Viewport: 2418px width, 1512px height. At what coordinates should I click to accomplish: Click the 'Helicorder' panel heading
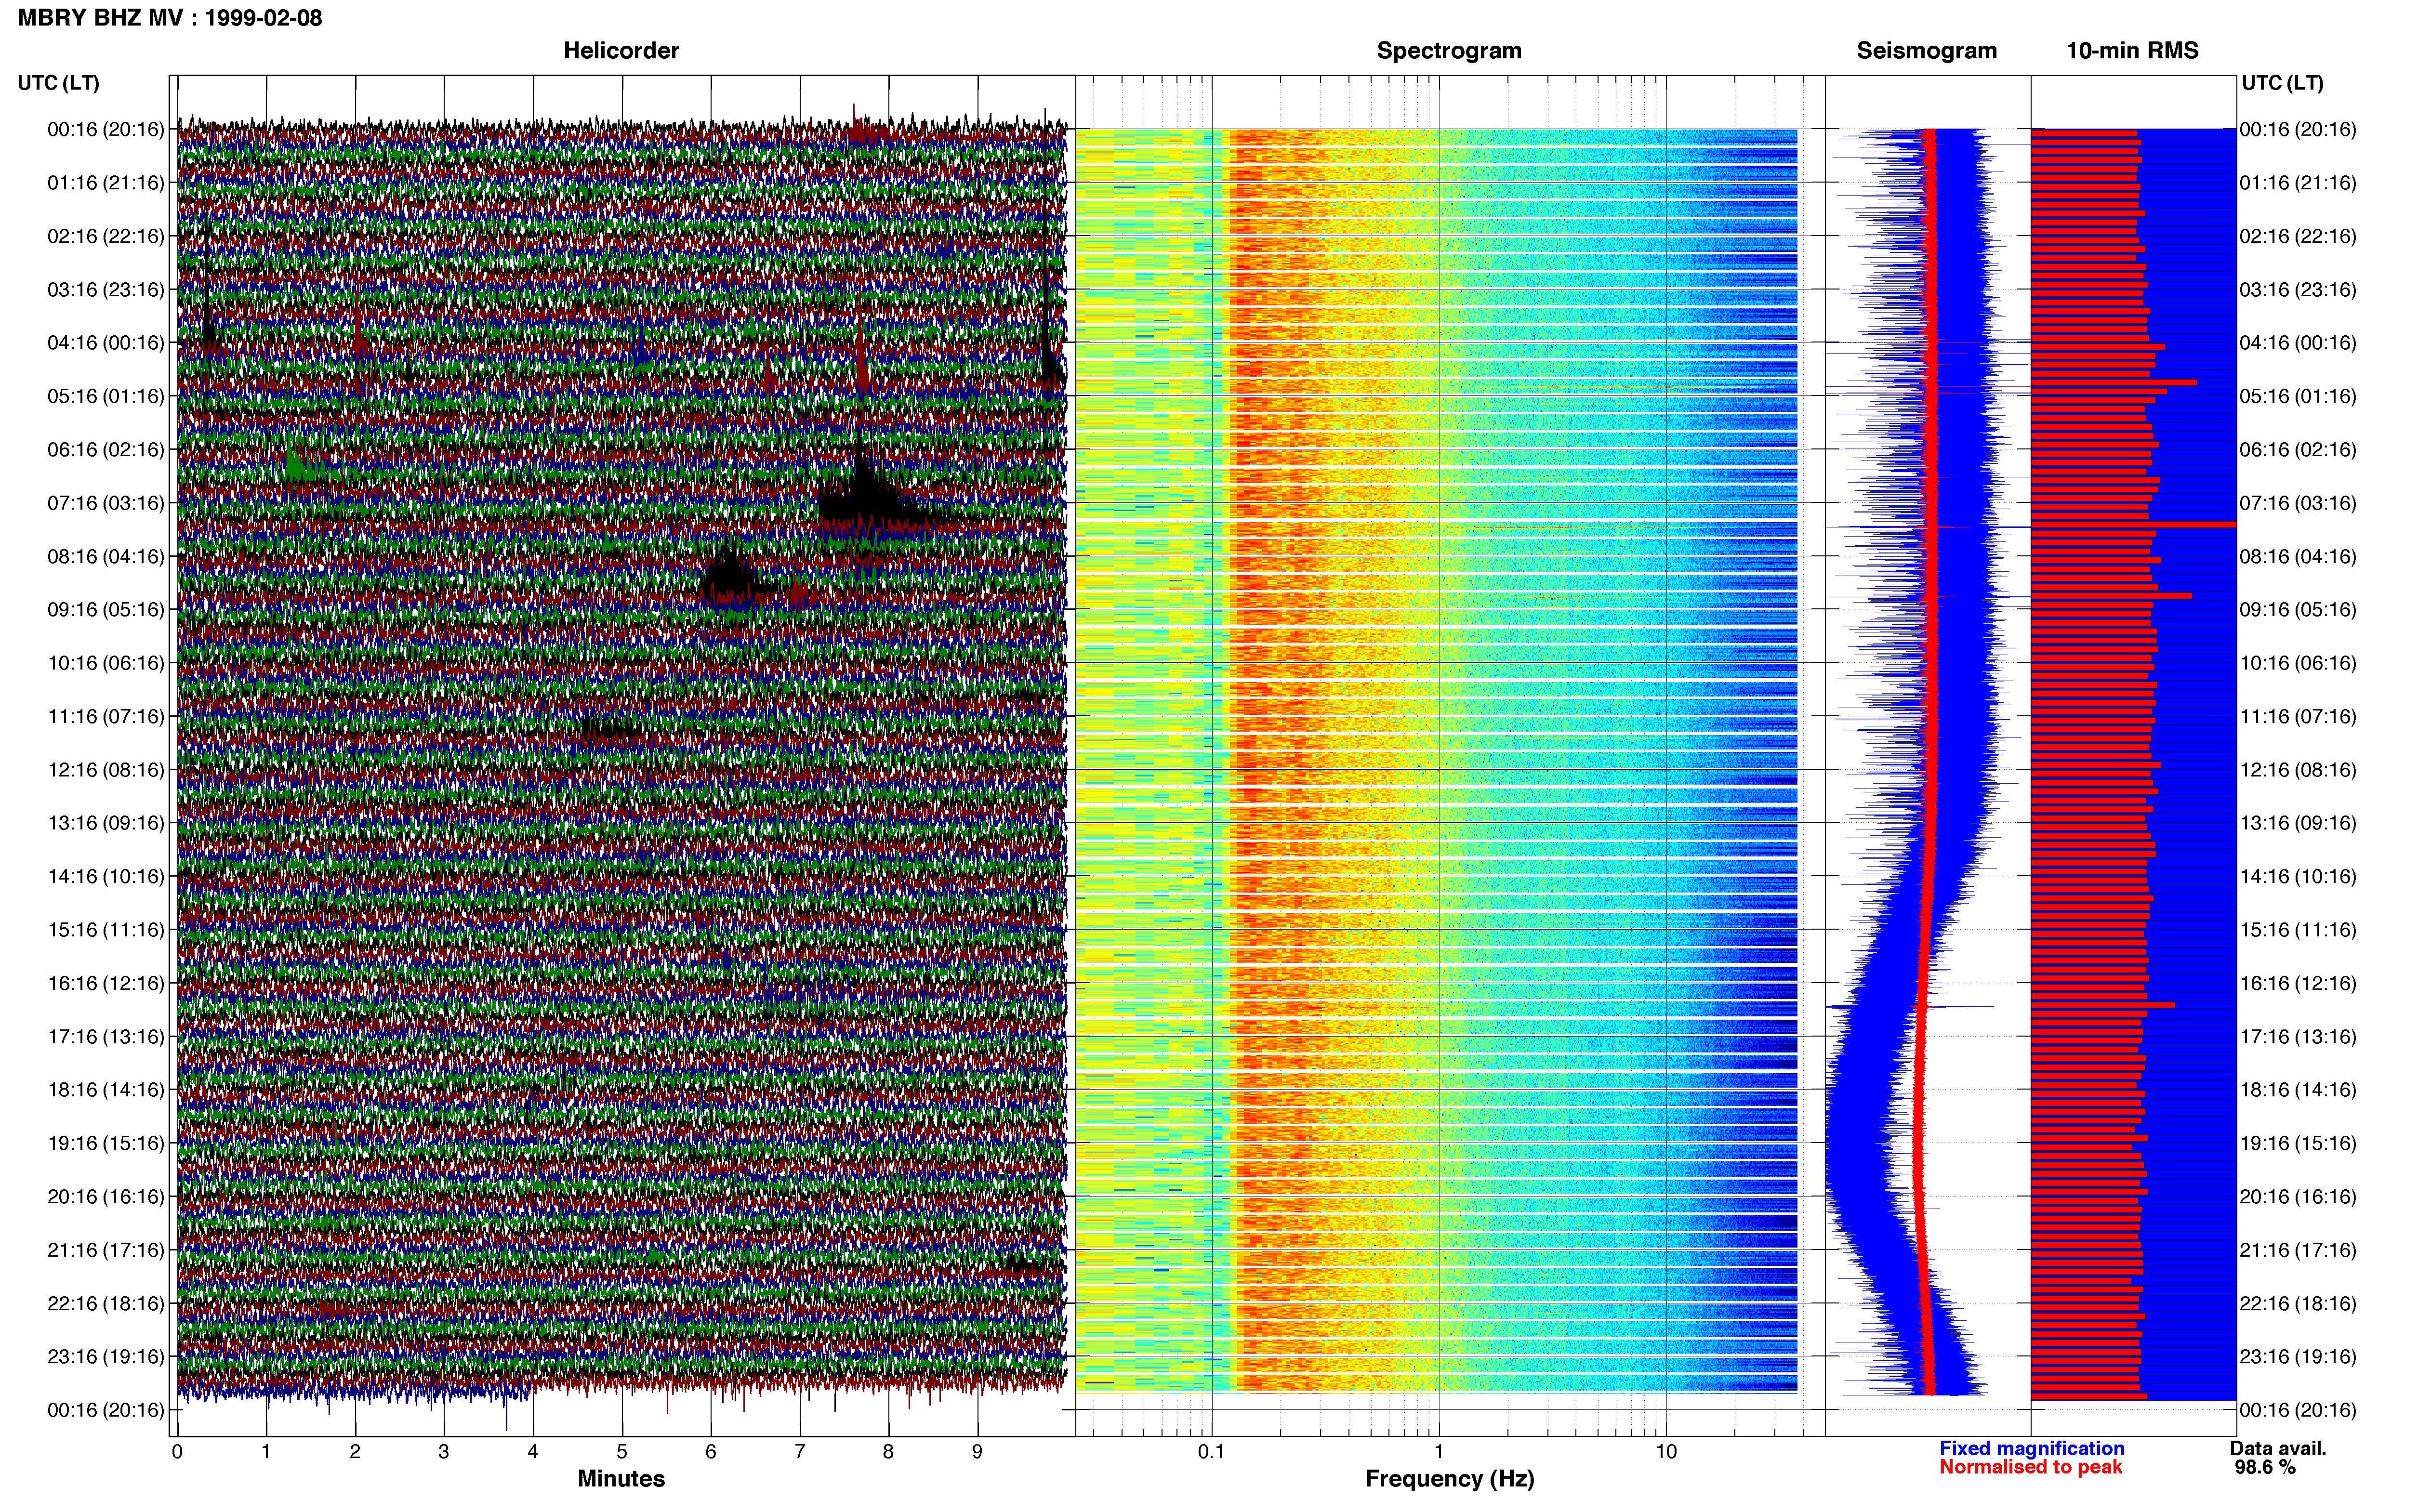tap(621, 51)
